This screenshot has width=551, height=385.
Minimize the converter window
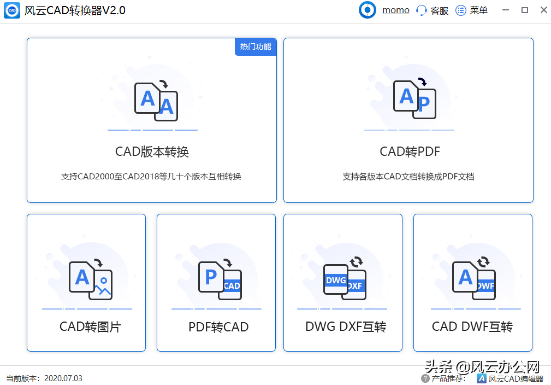[x=506, y=10]
